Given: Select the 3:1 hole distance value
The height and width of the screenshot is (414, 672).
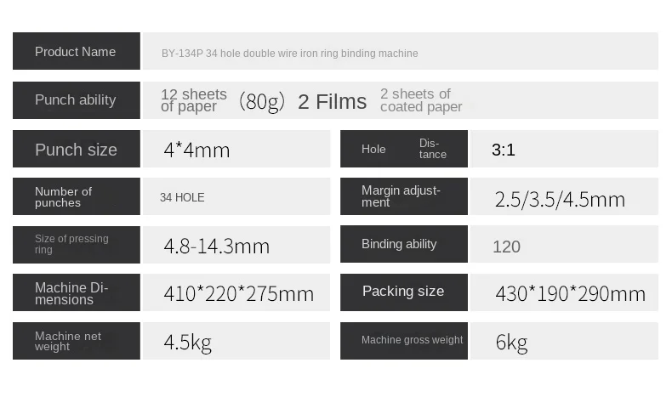Looking at the screenshot, I should [504, 150].
